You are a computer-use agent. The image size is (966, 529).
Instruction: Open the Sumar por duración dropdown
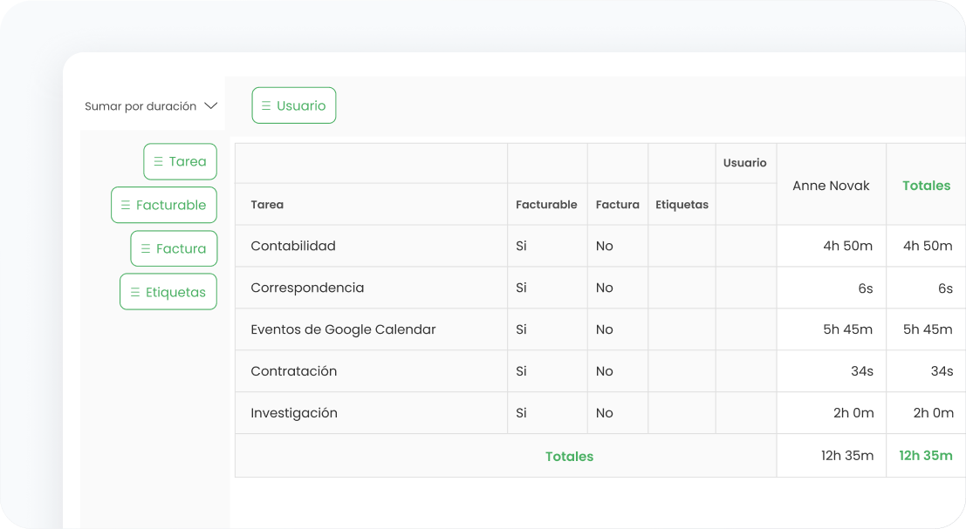pos(140,106)
